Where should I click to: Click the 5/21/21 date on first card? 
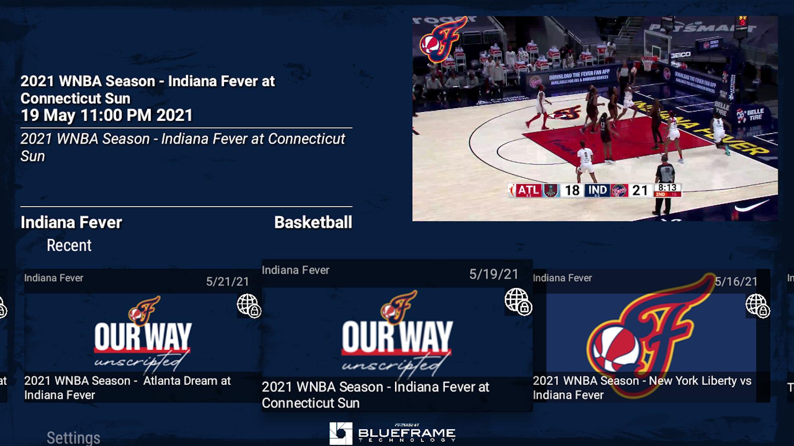pyautogui.click(x=227, y=282)
